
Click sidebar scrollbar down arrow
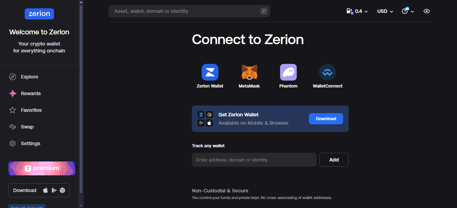point(81,205)
